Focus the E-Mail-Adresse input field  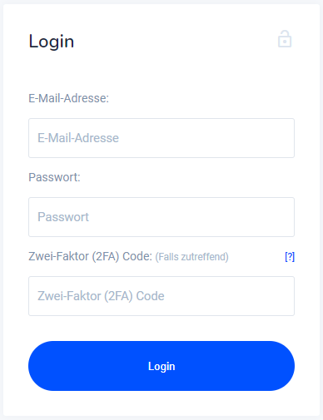[161, 138]
